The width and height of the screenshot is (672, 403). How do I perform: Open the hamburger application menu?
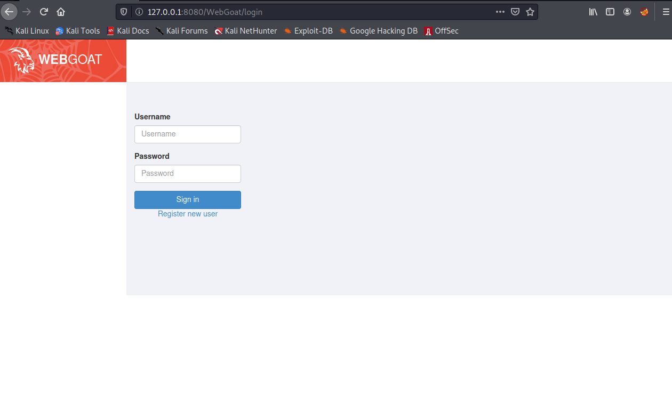point(665,12)
